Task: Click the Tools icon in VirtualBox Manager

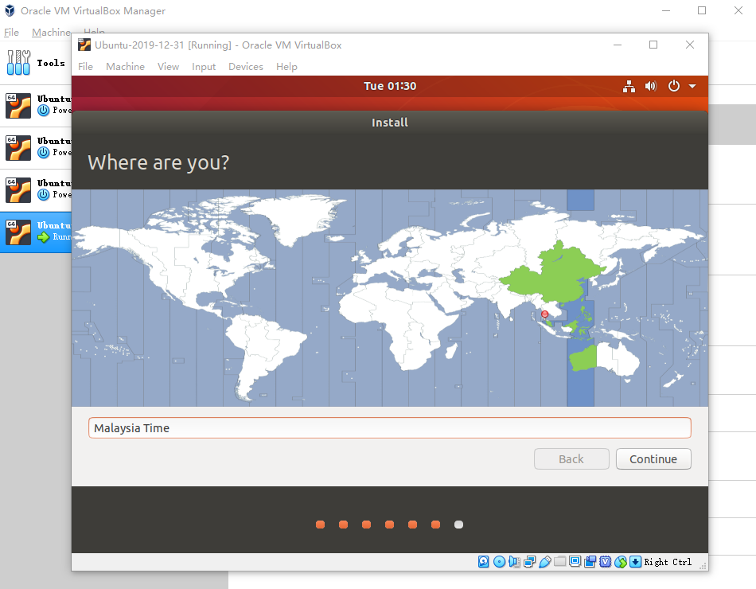Action: pyautogui.click(x=19, y=63)
